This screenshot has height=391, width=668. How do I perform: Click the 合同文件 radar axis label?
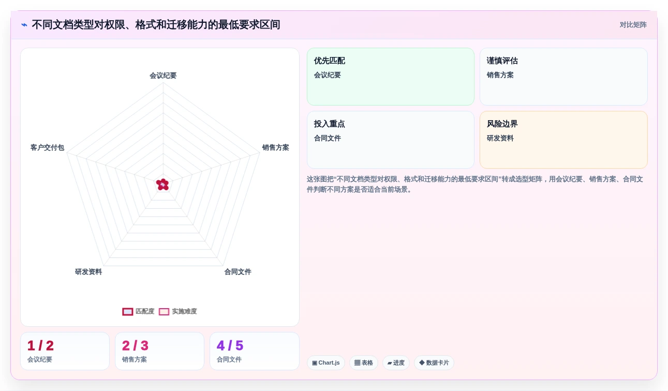pyautogui.click(x=237, y=272)
